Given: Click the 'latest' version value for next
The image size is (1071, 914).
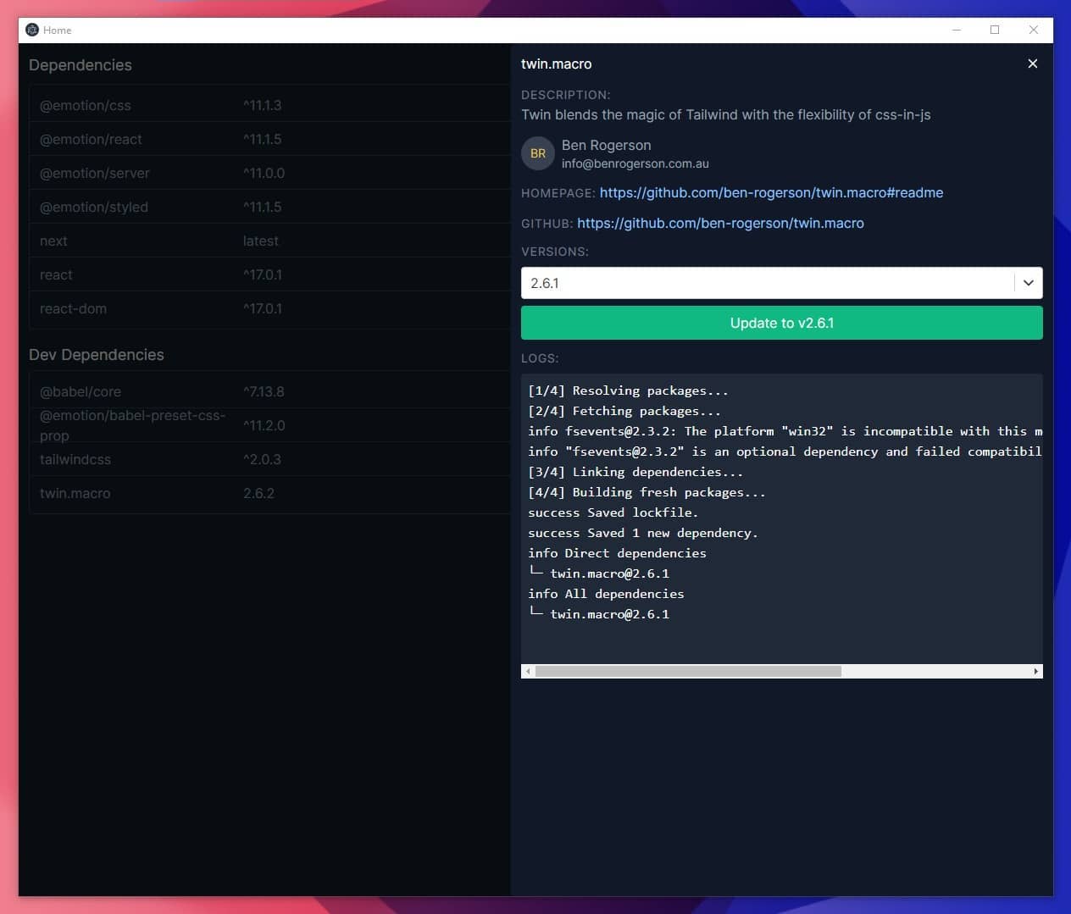Looking at the screenshot, I should (x=260, y=241).
